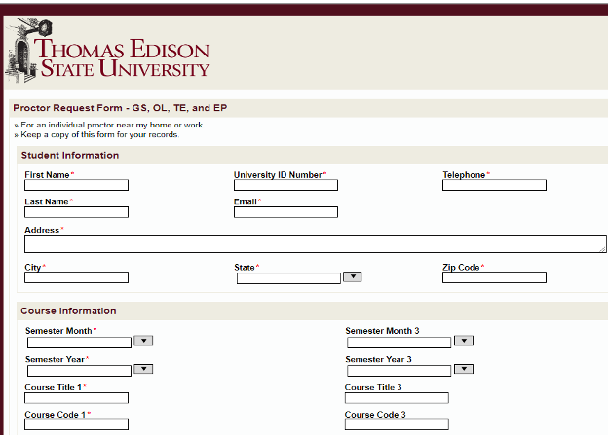The width and height of the screenshot is (608, 436).
Task: Click the Thomas Edison State University logo
Action: click(108, 53)
